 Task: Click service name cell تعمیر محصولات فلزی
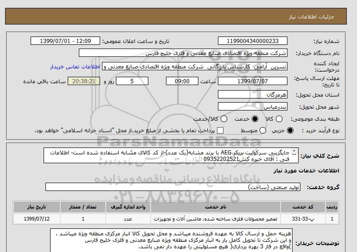pos(216,219)
